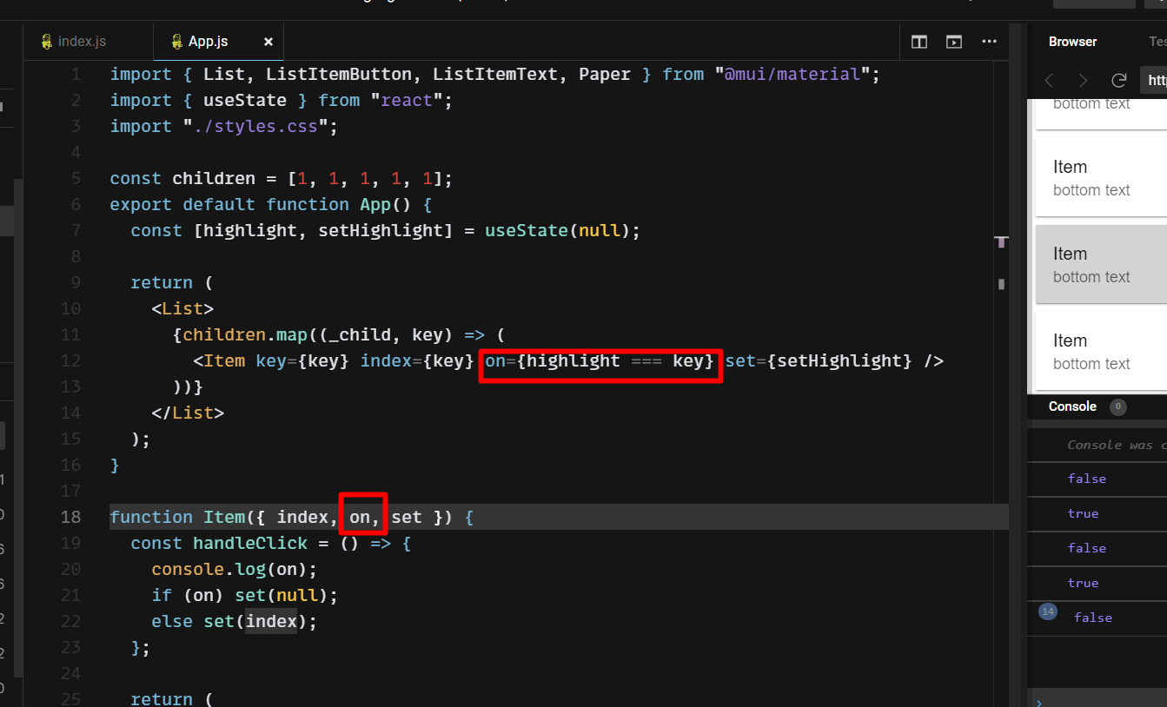
Task: Click line number 25 in the gutter
Action: point(70,698)
